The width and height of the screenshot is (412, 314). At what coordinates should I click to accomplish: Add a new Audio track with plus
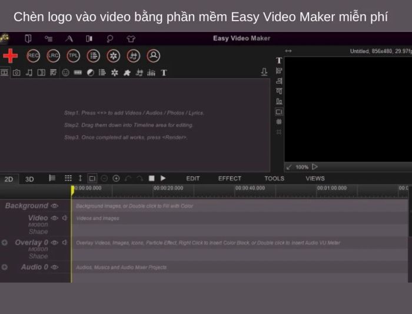[x=5, y=267]
